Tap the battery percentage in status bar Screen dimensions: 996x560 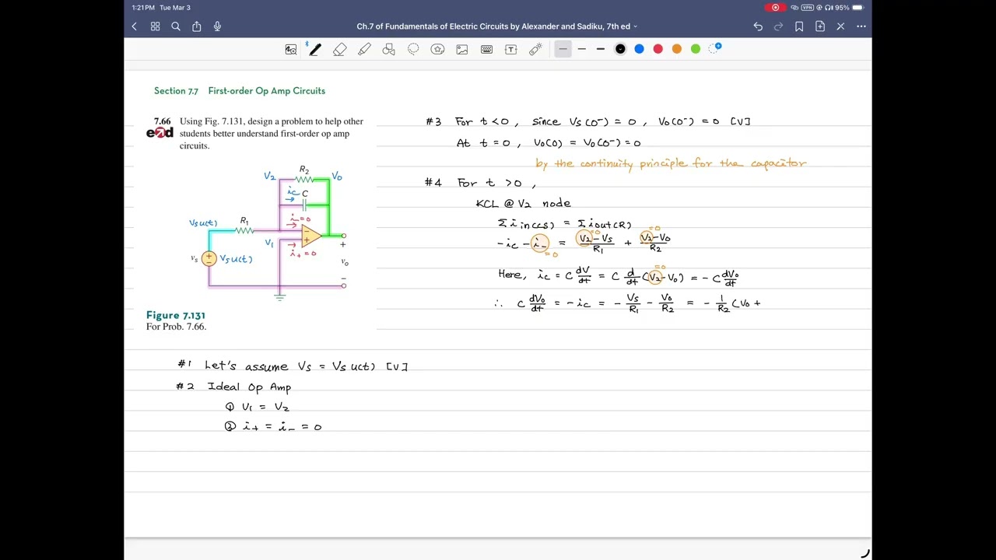[x=842, y=8]
